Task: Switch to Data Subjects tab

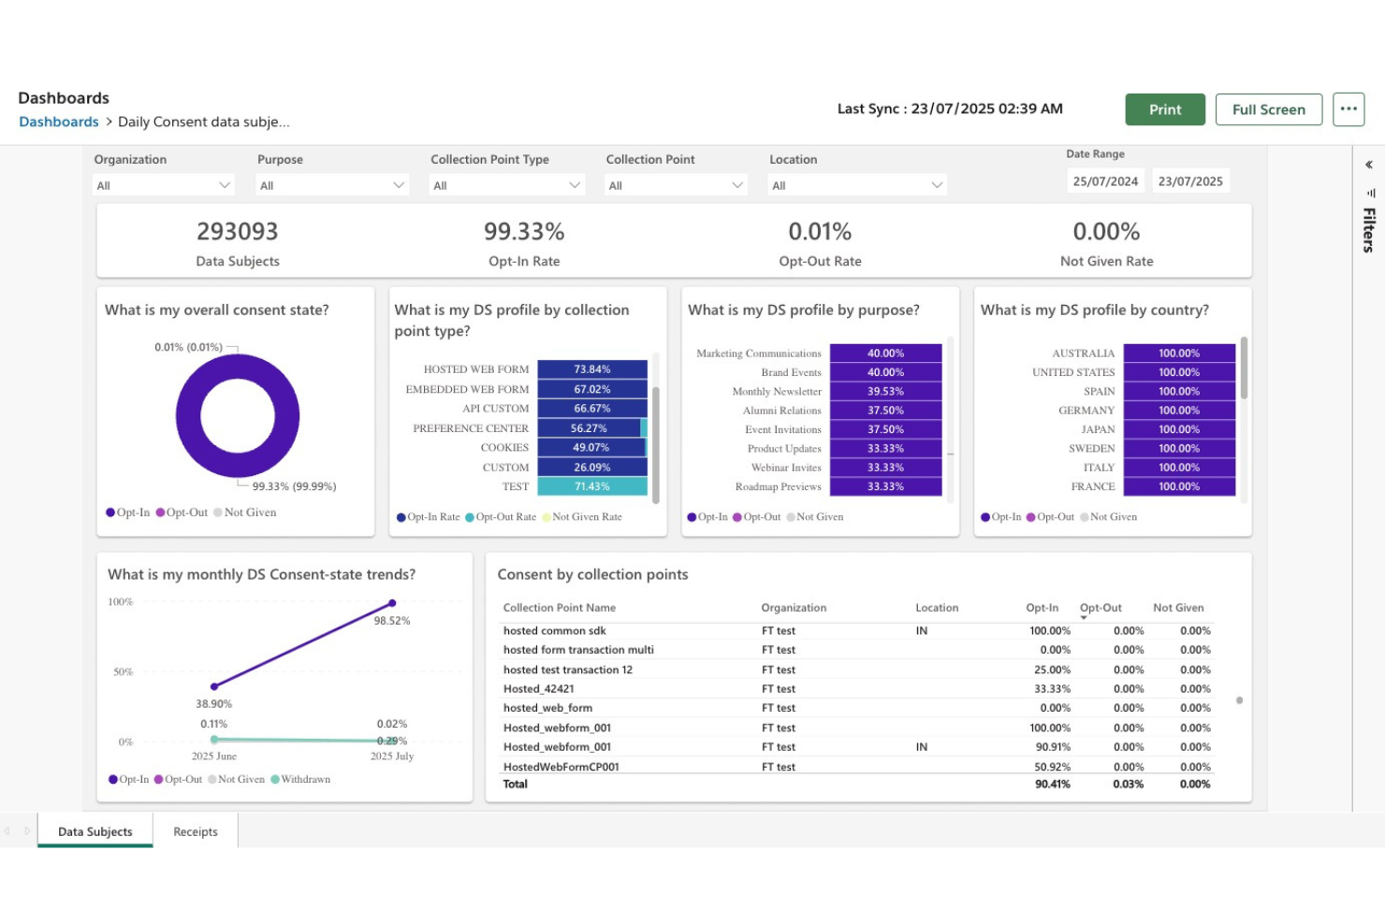Action: pyautogui.click(x=95, y=831)
